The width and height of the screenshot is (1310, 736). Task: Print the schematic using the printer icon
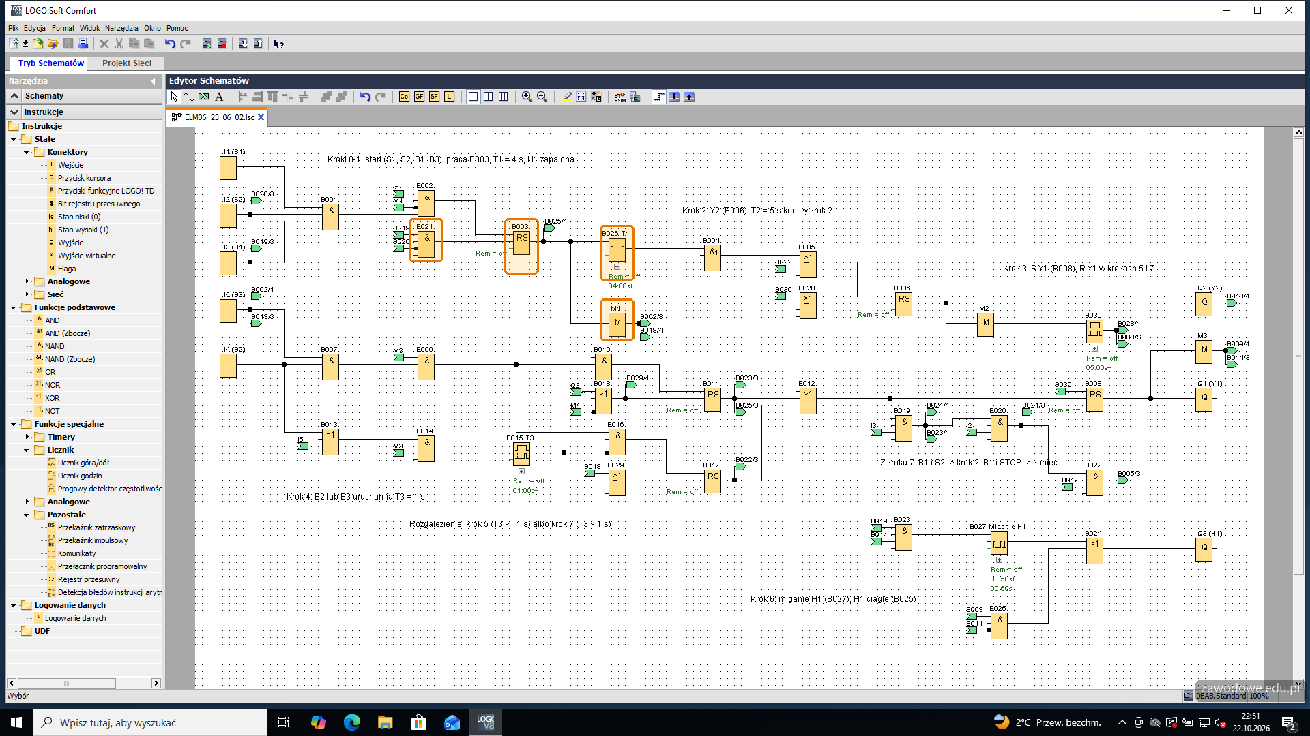83,44
